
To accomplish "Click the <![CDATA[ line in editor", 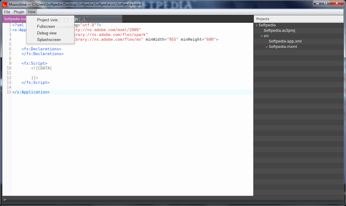I will (42, 68).
